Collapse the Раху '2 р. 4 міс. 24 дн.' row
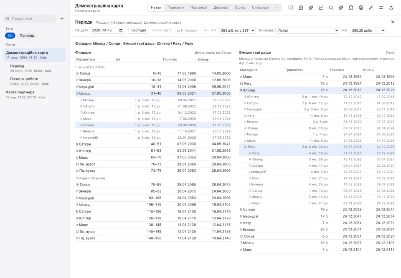 317,147
